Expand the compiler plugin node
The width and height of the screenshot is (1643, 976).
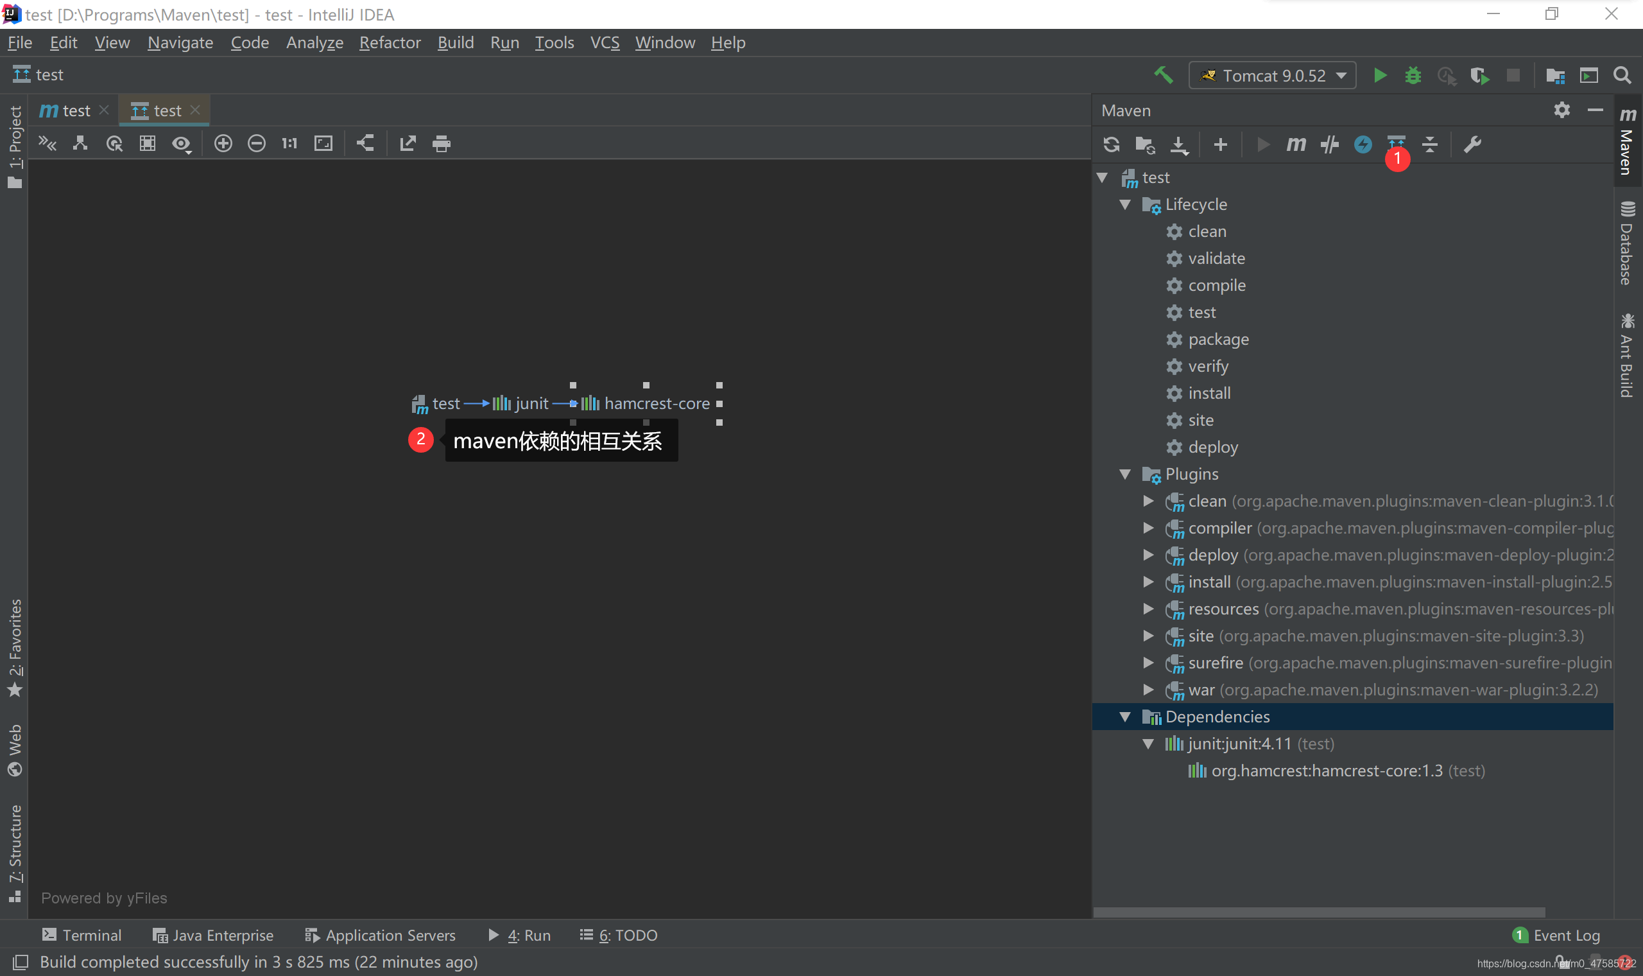tap(1148, 528)
